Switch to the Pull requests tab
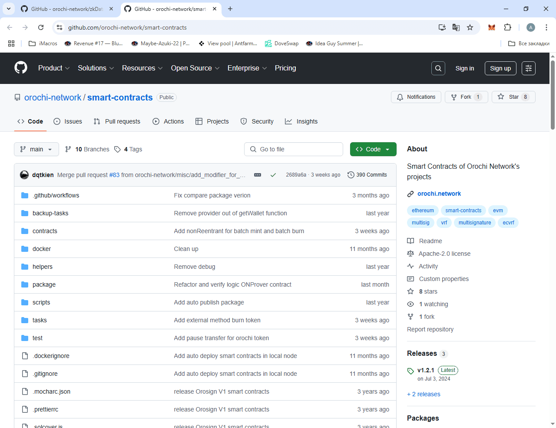The height and width of the screenshot is (428, 556). [x=117, y=121]
